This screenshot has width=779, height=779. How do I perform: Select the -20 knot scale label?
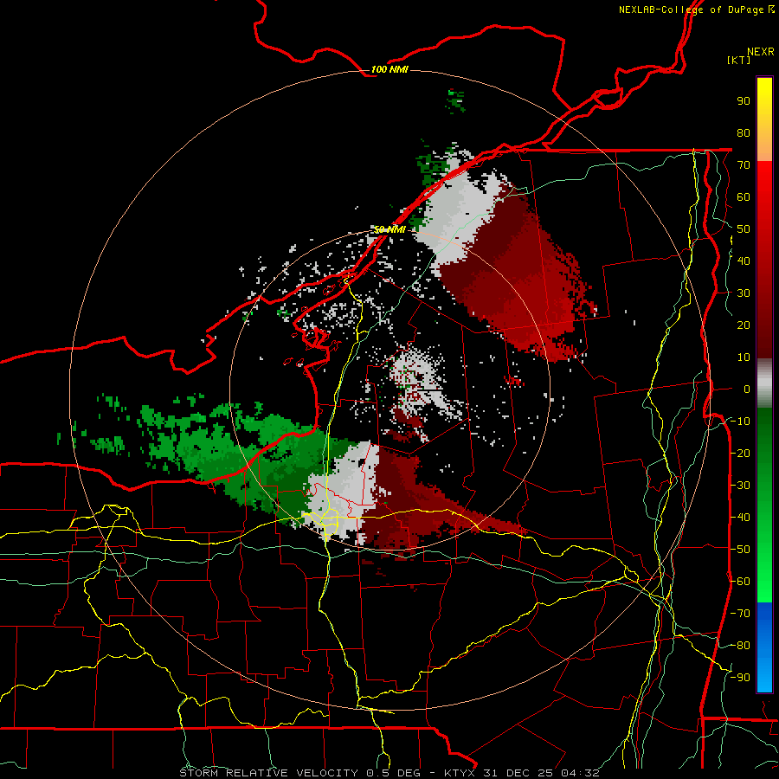point(740,453)
